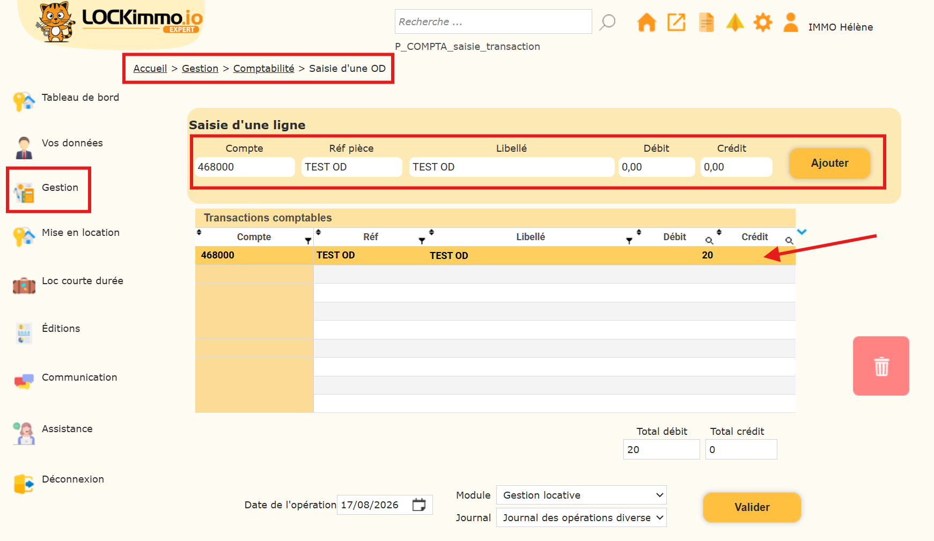Click the Gestion sidebar icon
Screen dimensions: 934x541
pyautogui.click(x=24, y=193)
